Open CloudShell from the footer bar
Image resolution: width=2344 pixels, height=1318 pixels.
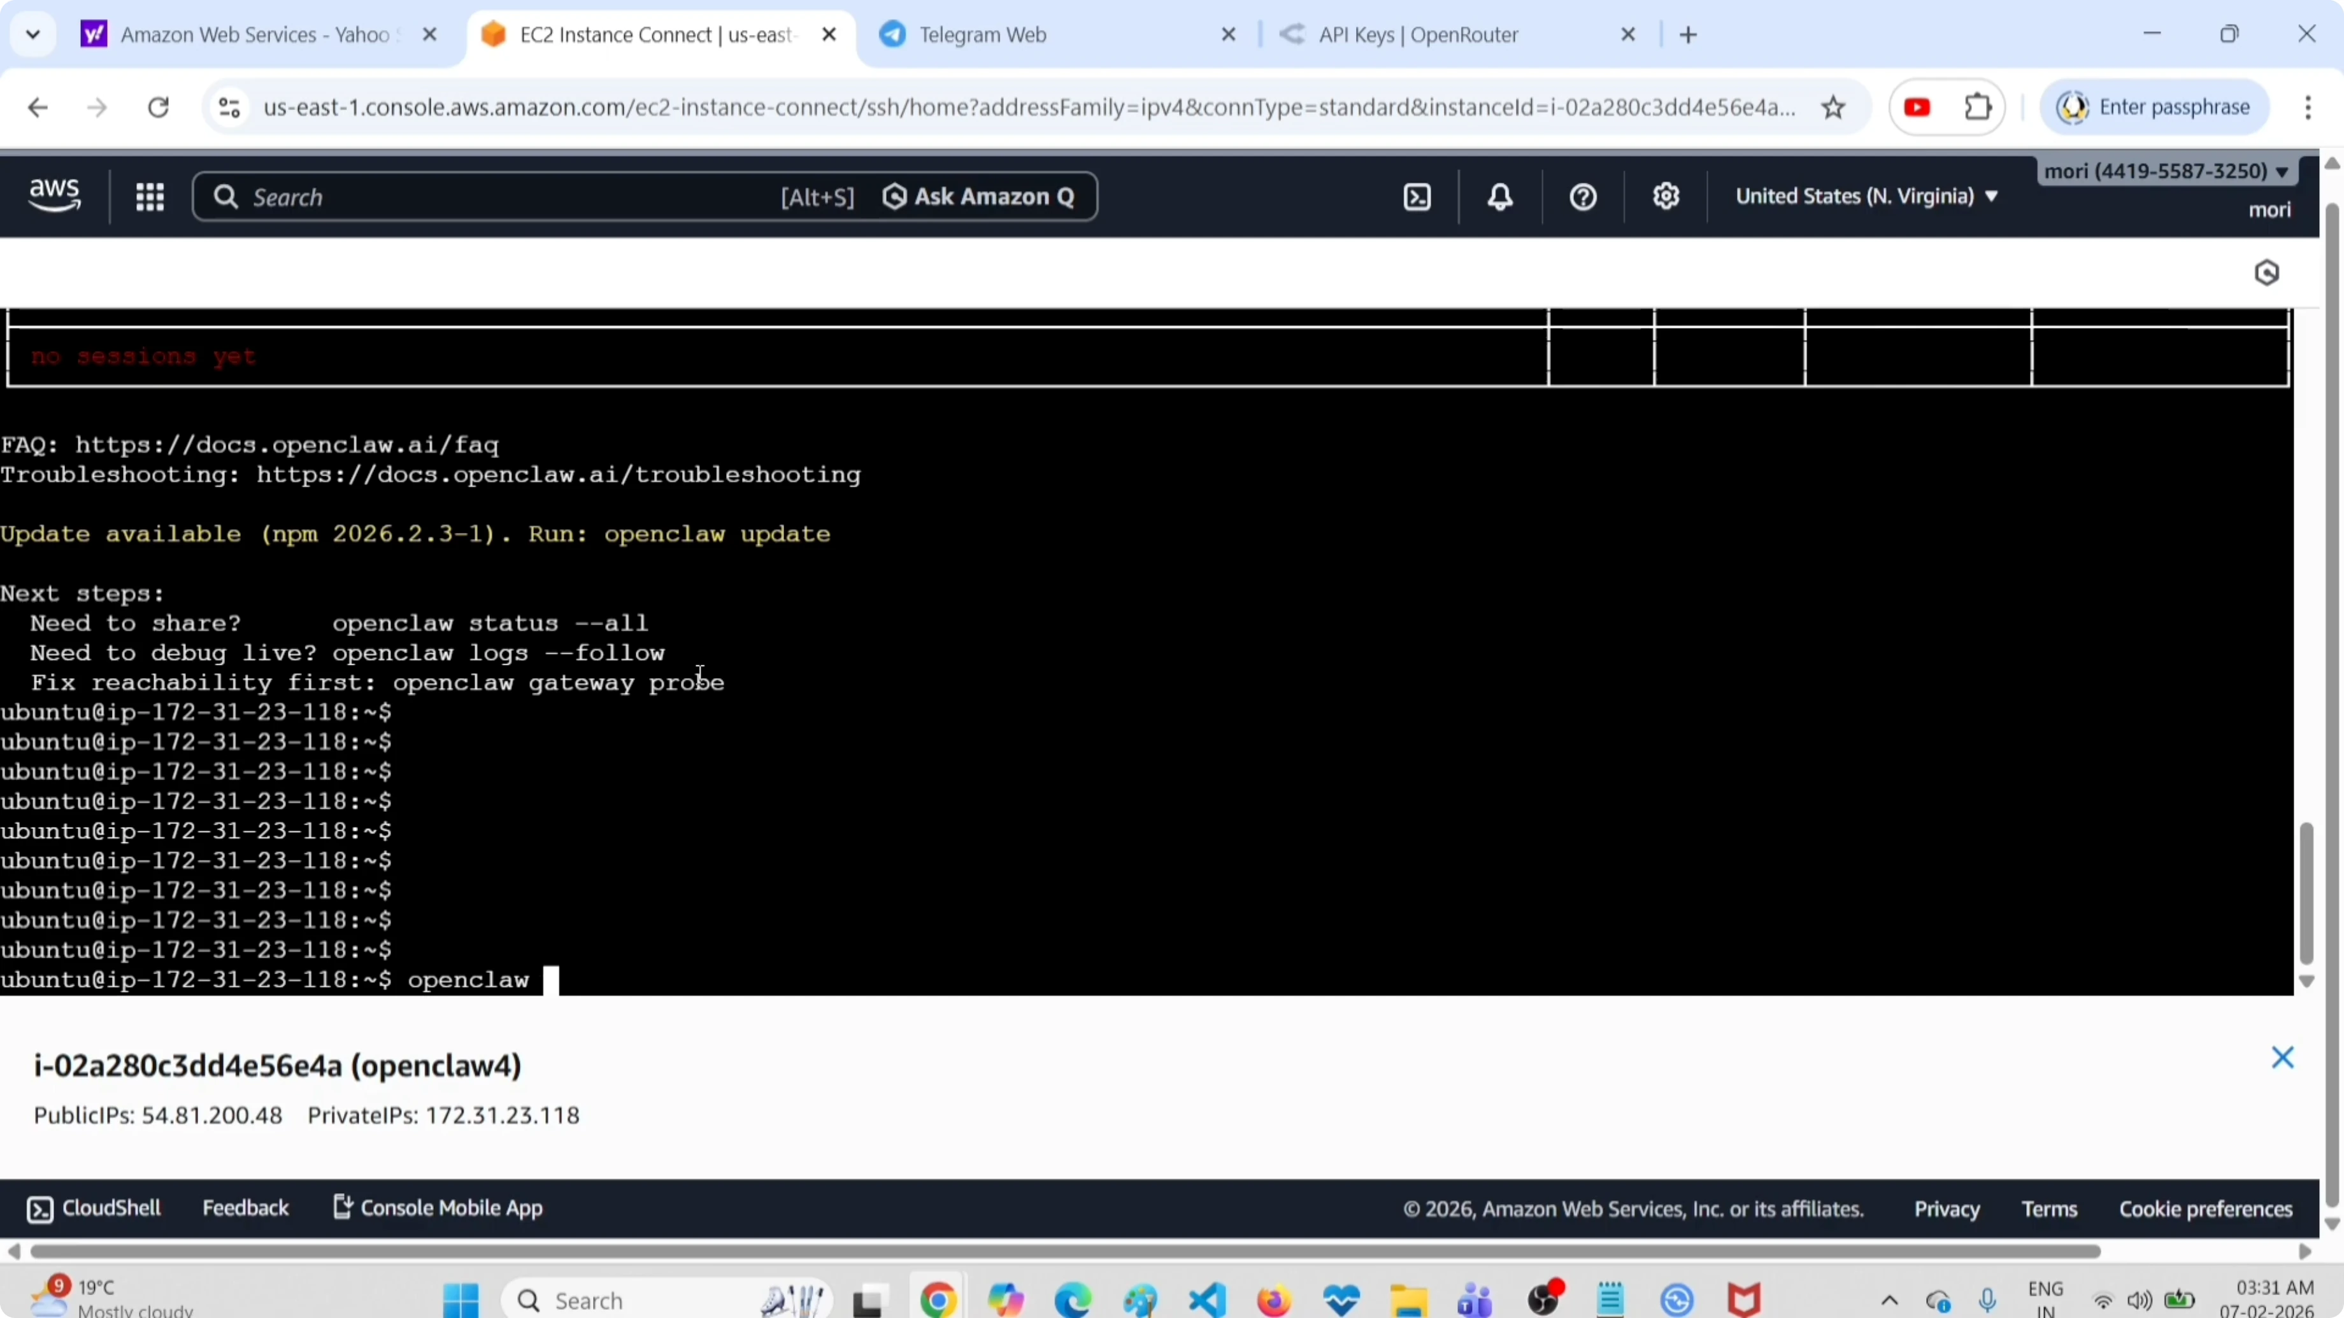(x=95, y=1208)
